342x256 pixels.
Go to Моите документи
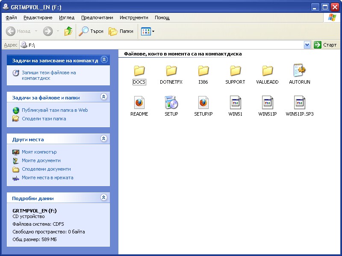(41, 160)
